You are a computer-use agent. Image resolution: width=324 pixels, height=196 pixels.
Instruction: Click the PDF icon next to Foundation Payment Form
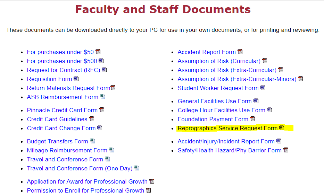coord(252,119)
